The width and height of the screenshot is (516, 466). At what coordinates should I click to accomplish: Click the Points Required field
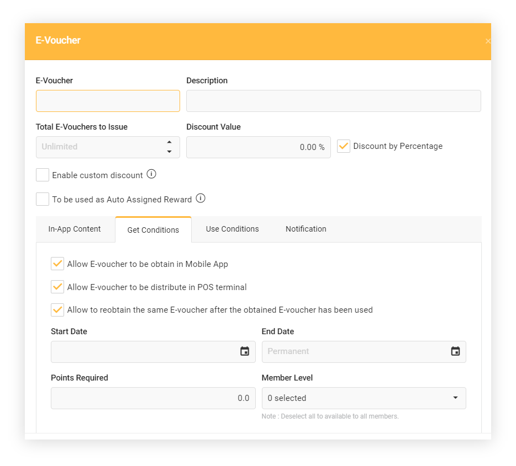click(153, 398)
